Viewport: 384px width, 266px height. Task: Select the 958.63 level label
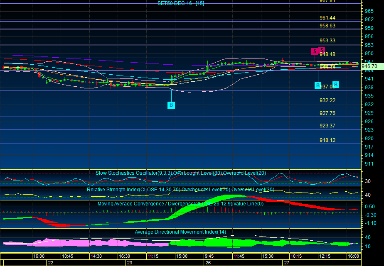(327, 25)
